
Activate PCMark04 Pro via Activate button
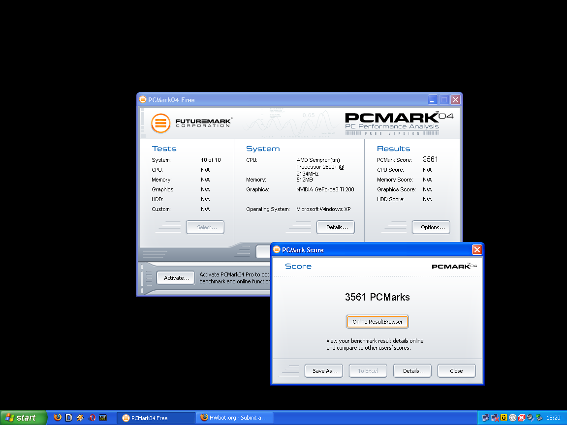pos(176,278)
